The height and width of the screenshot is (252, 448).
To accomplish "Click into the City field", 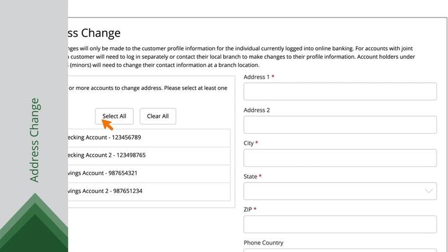I will click(340, 157).
